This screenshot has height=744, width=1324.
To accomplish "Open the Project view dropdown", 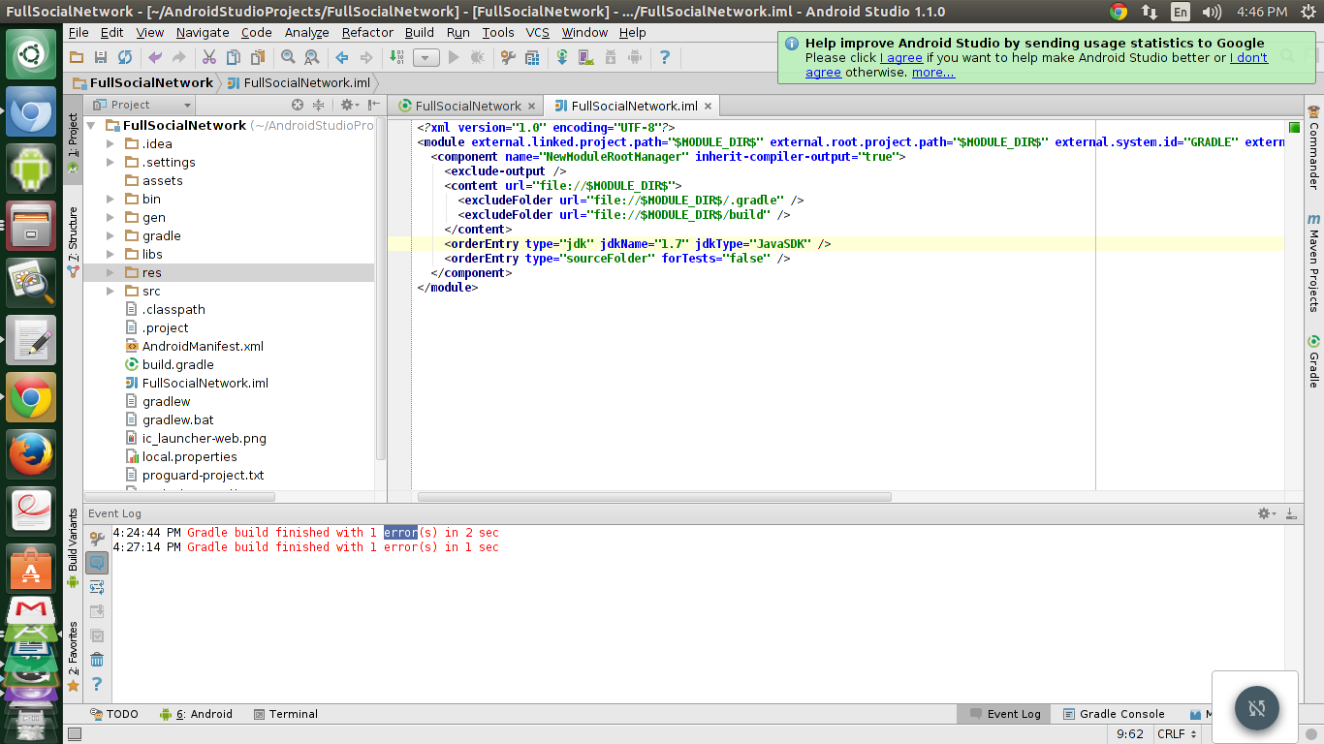I will click(142, 105).
